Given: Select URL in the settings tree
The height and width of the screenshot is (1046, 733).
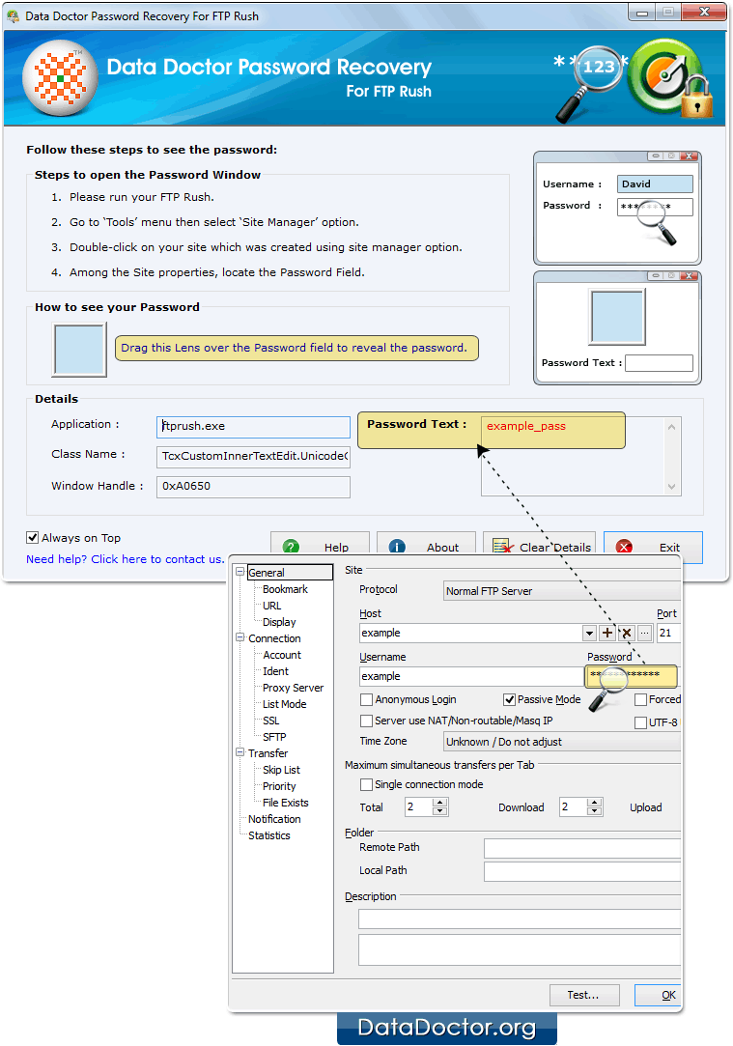Looking at the screenshot, I should [272, 606].
